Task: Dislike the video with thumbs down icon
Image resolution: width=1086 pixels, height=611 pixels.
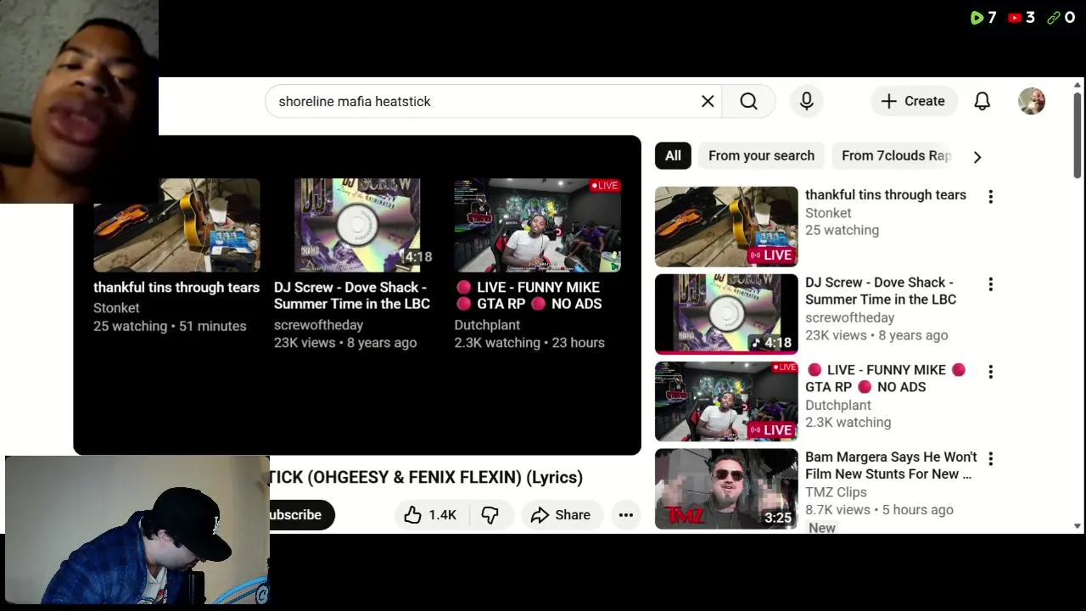Action: coord(490,514)
